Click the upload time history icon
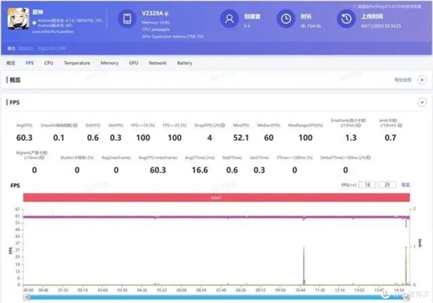This screenshot has width=433, height=303. (x=346, y=19)
